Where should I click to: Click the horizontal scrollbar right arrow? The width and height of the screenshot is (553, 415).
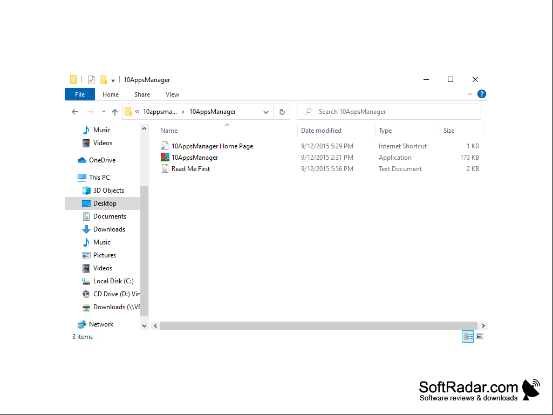tap(483, 326)
